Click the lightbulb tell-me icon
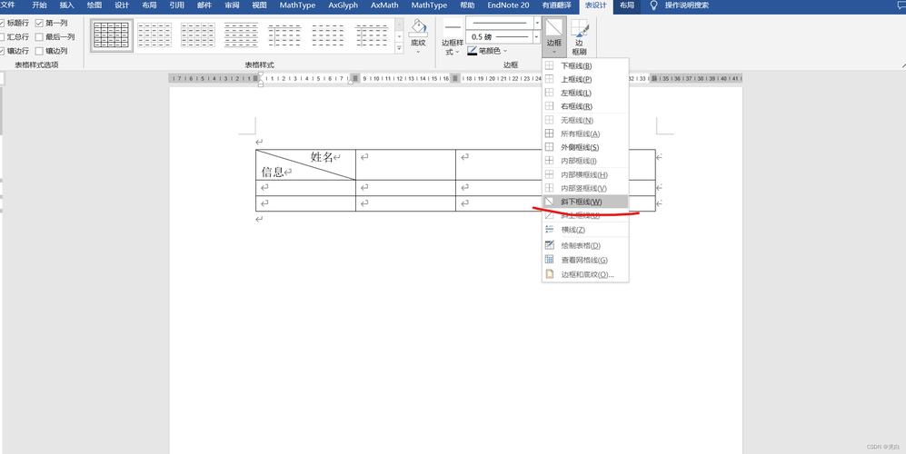 point(654,5)
